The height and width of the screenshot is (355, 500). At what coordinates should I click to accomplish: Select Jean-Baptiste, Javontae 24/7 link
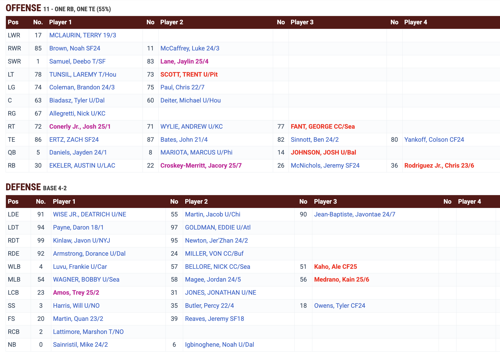[355, 214]
